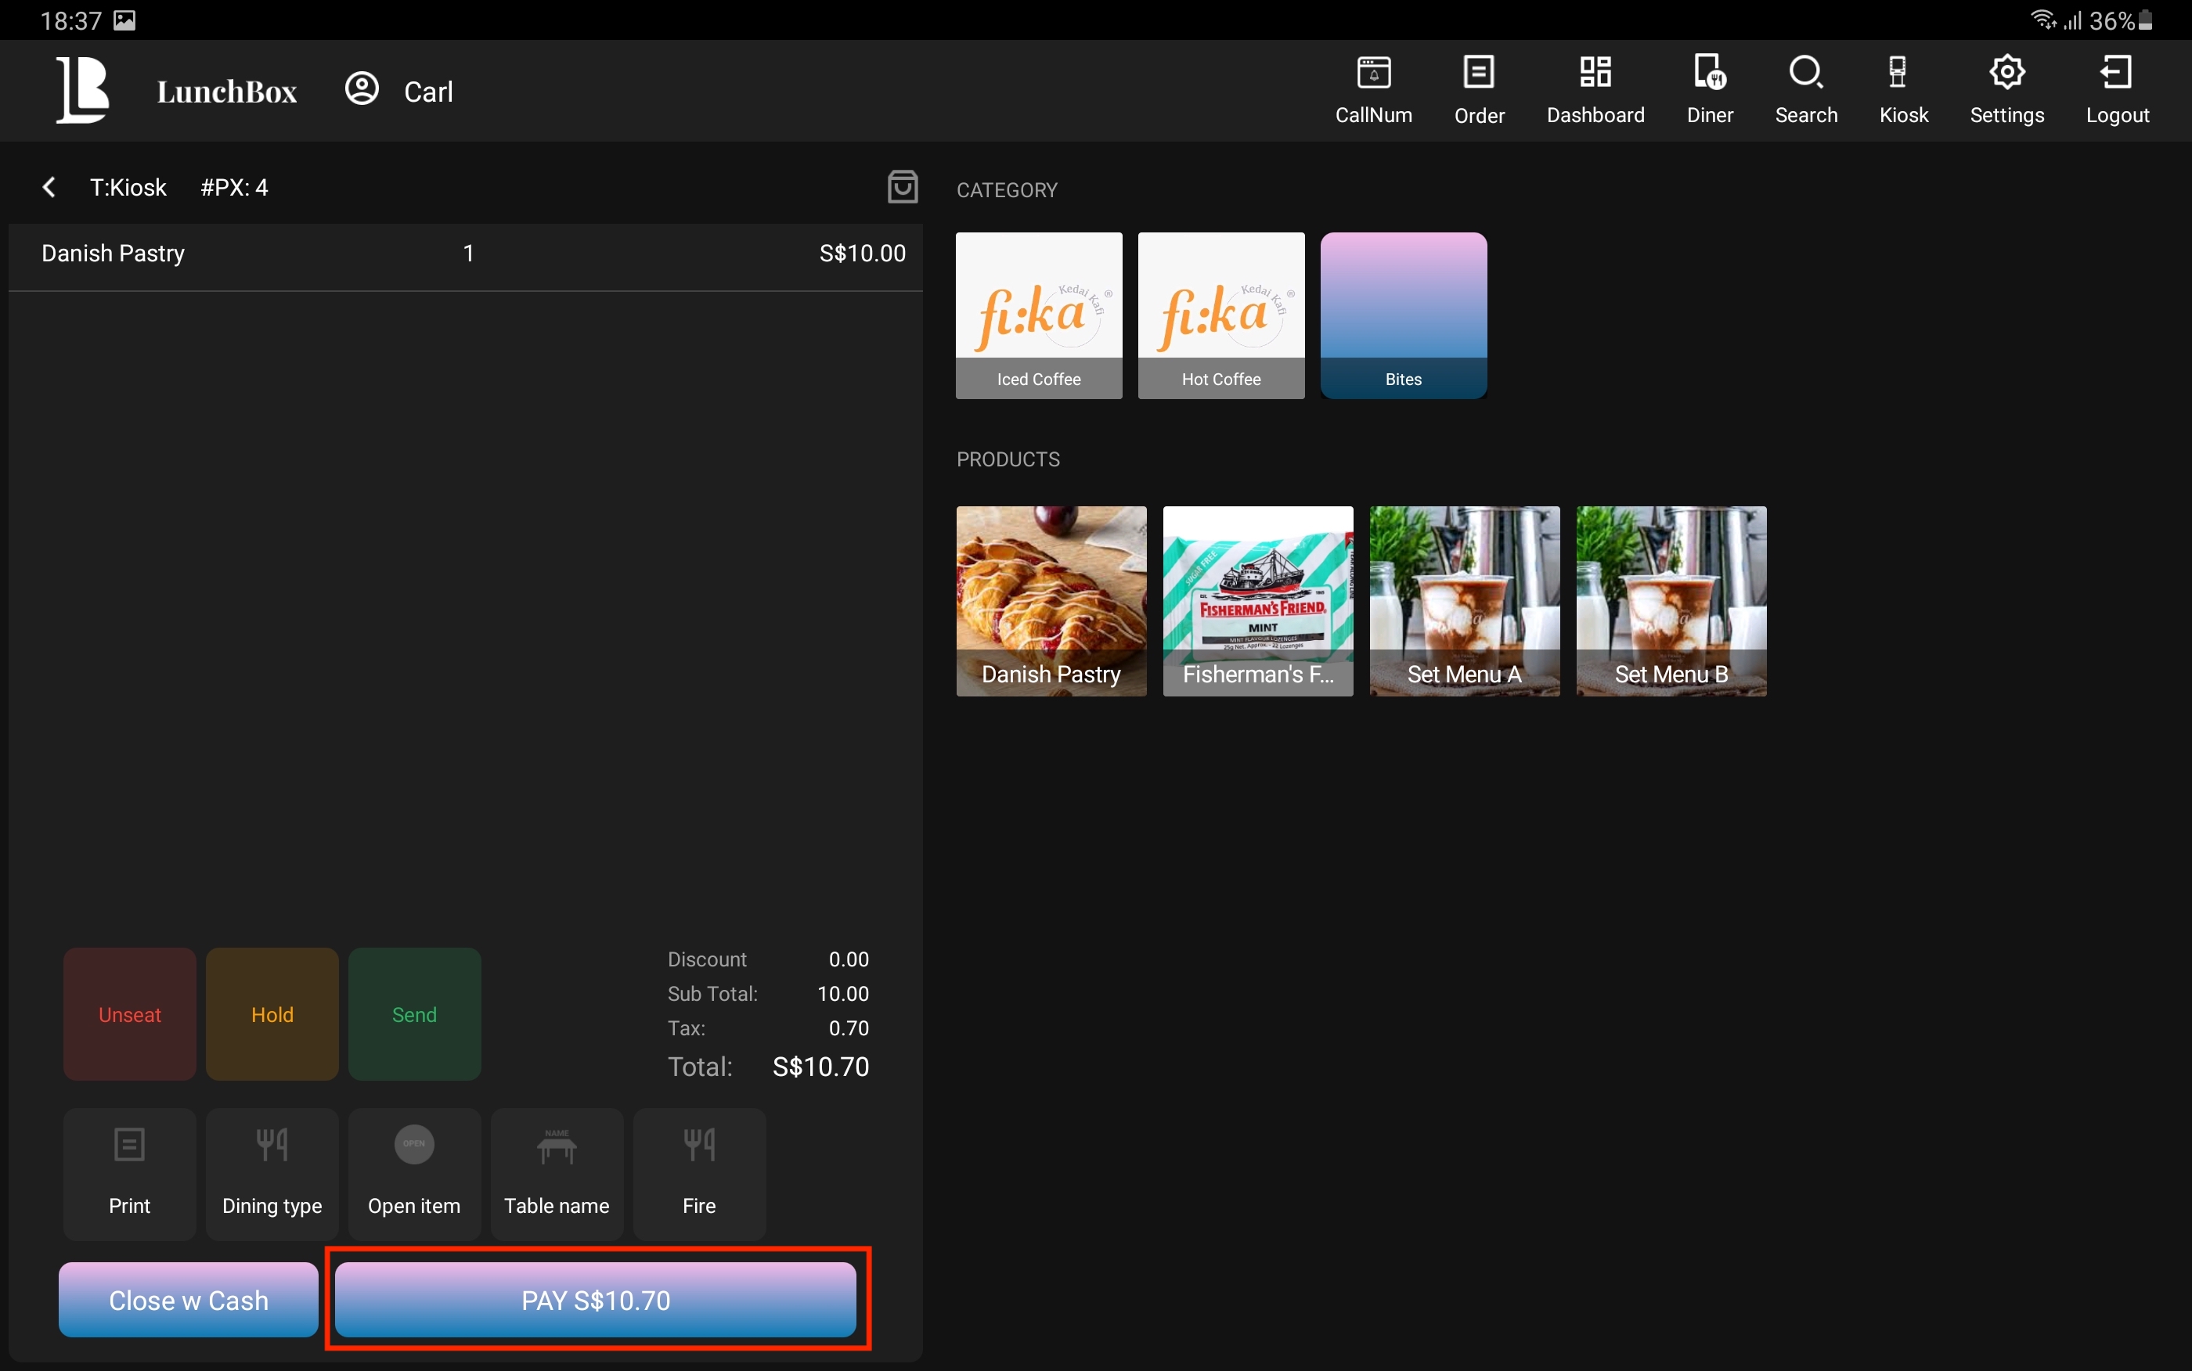Log out using Logout icon

[x=2116, y=90]
